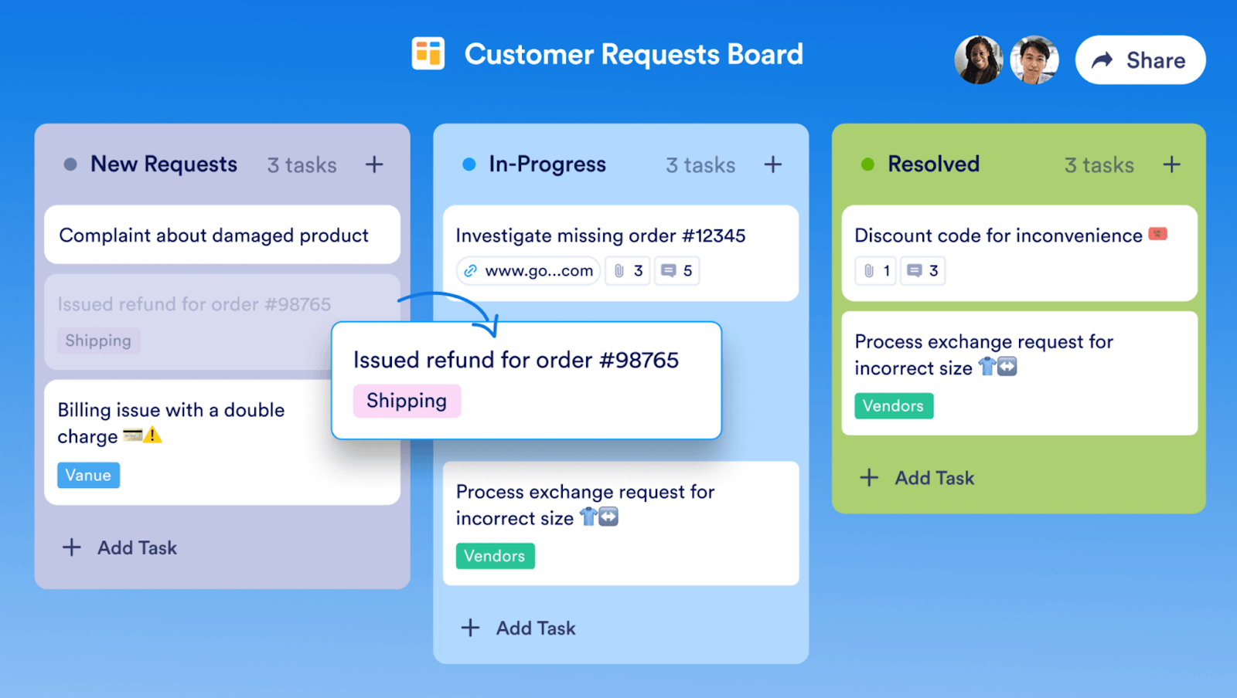The height and width of the screenshot is (698, 1237).
Task: Click Add Task in the New Requests column
Action: click(119, 547)
